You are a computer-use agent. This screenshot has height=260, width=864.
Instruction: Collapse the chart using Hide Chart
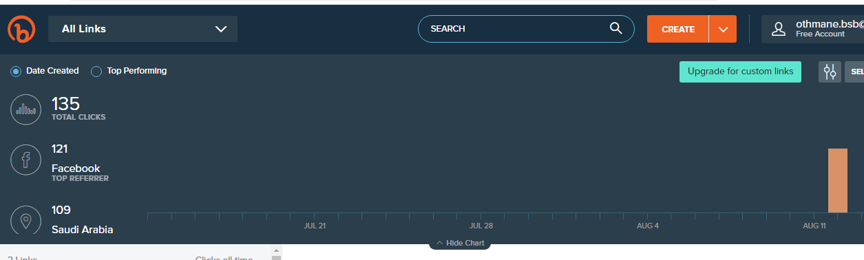(460, 243)
